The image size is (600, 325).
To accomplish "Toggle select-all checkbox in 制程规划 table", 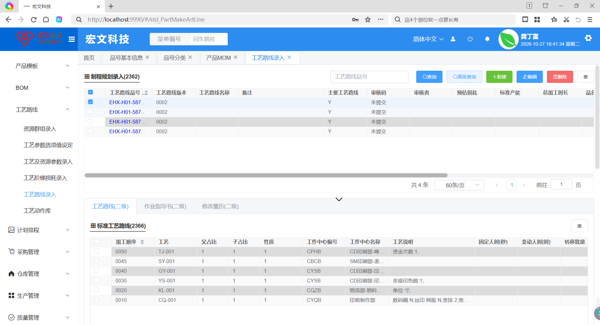I will (90, 92).
